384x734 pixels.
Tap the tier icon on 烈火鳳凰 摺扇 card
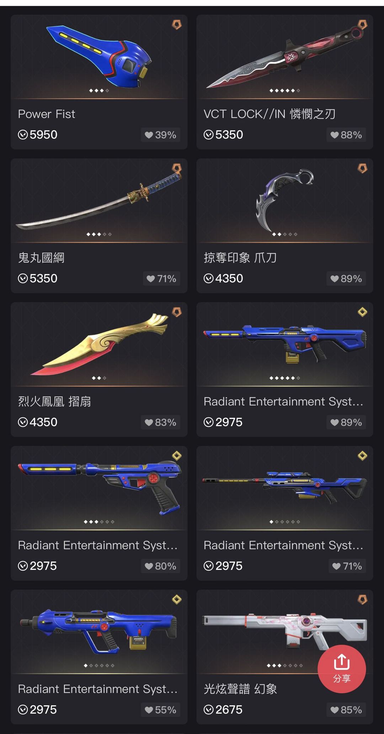click(x=177, y=312)
